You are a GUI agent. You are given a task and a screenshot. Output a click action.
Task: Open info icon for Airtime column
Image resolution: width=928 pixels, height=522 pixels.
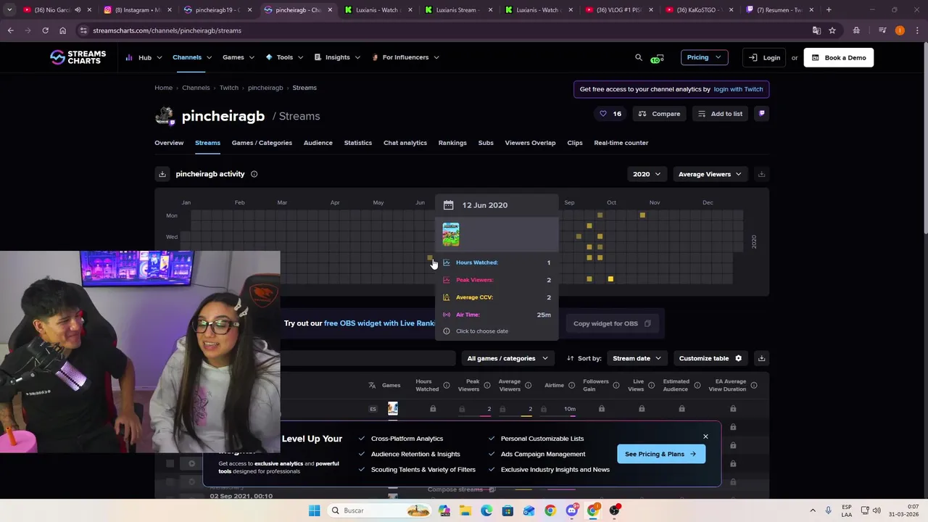tap(571, 385)
